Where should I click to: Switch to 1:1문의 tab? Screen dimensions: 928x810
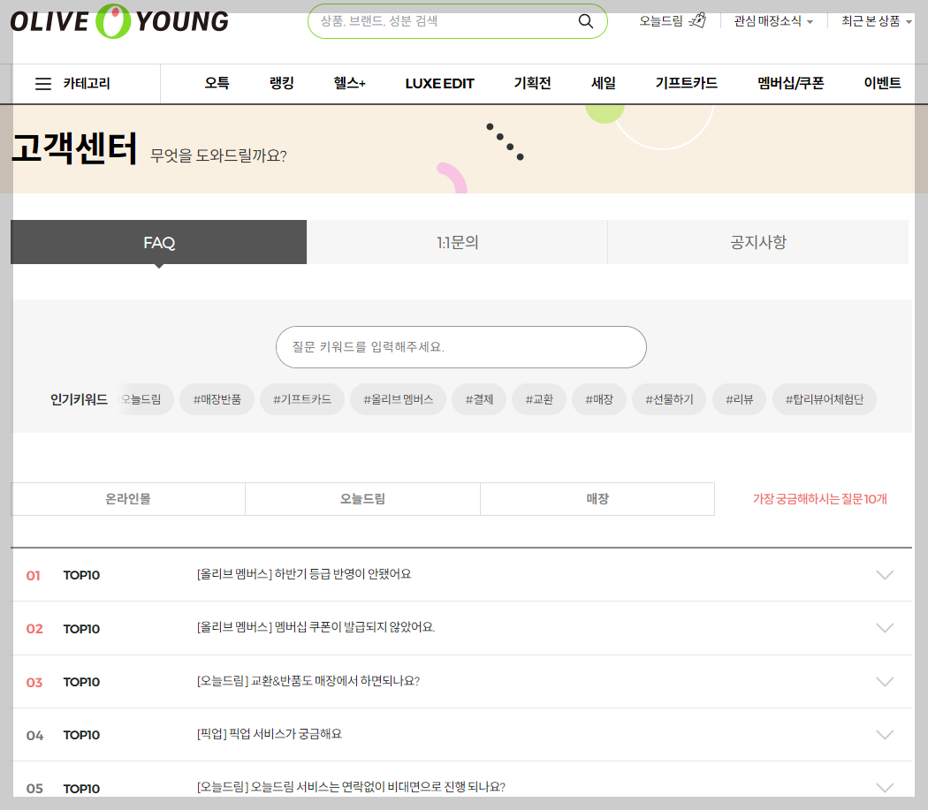(x=457, y=242)
